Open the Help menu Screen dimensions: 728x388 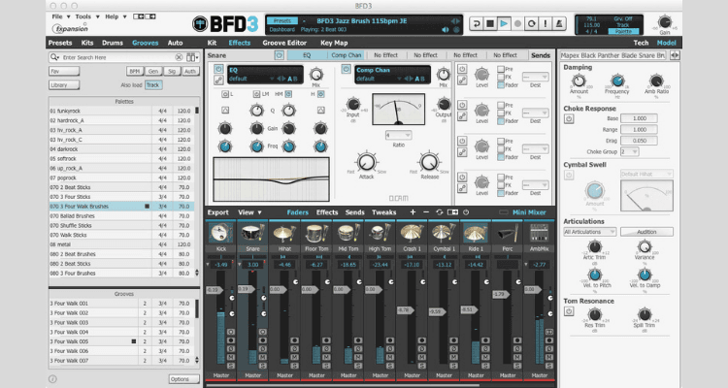[116, 16]
